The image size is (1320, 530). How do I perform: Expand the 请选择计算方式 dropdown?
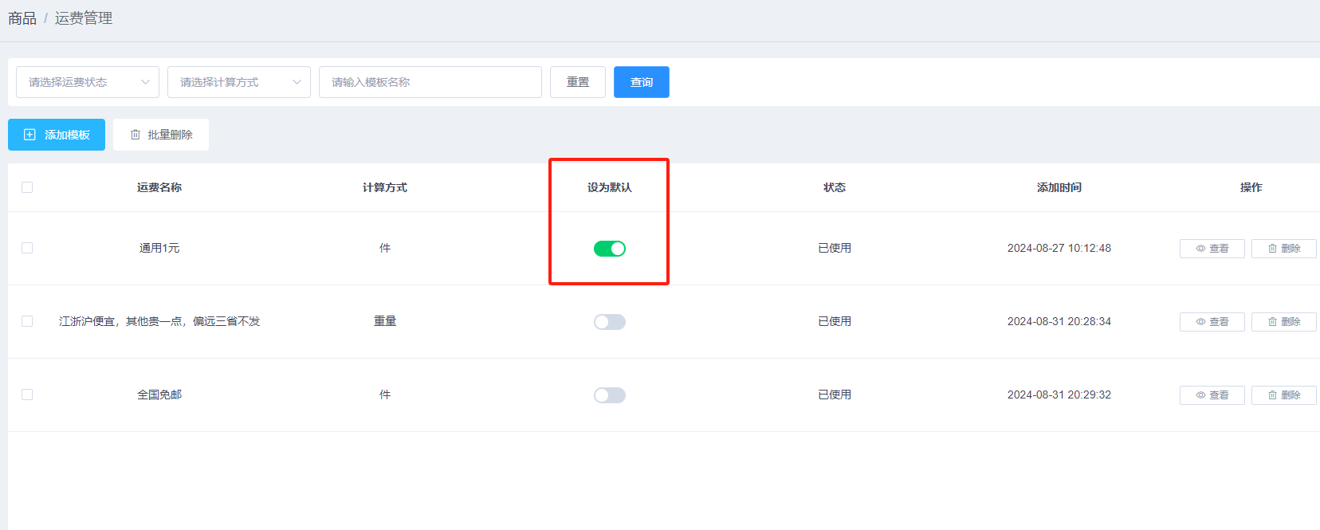(x=239, y=82)
